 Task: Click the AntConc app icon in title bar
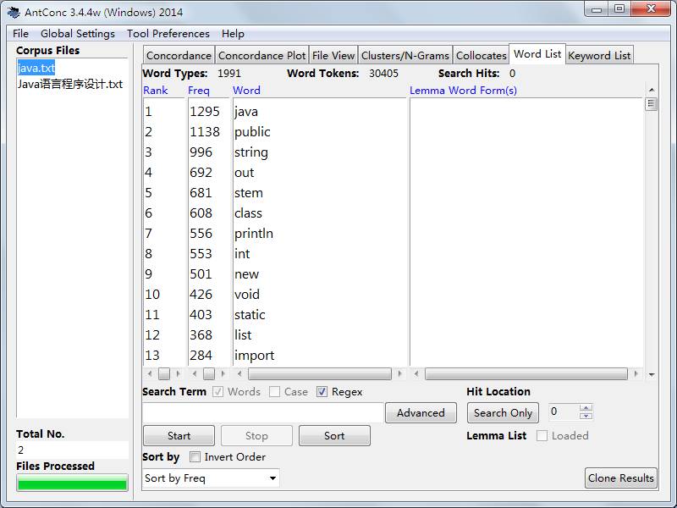[14, 12]
